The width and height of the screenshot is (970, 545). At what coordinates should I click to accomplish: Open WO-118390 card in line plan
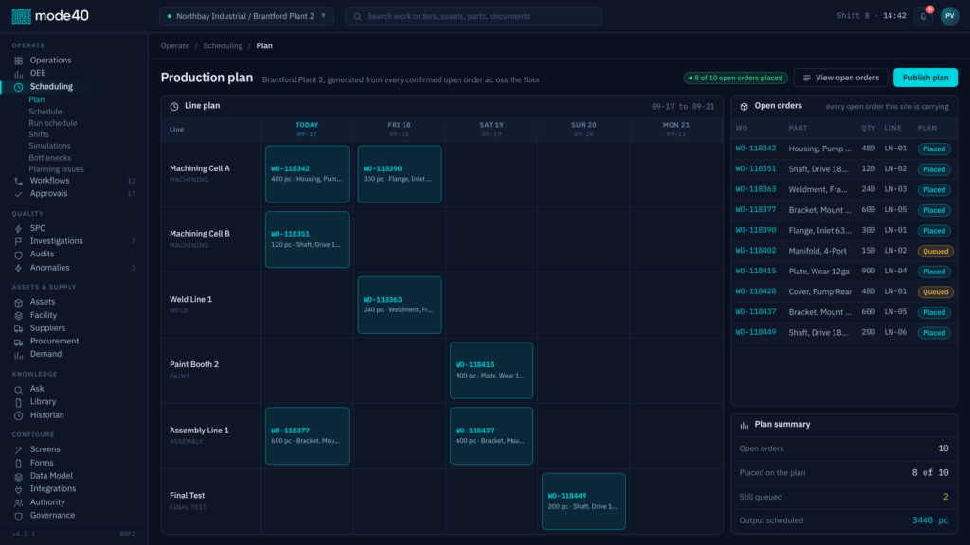click(x=400, y=174)
